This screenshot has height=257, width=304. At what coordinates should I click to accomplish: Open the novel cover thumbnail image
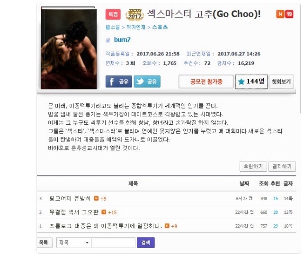coord(69,48)
